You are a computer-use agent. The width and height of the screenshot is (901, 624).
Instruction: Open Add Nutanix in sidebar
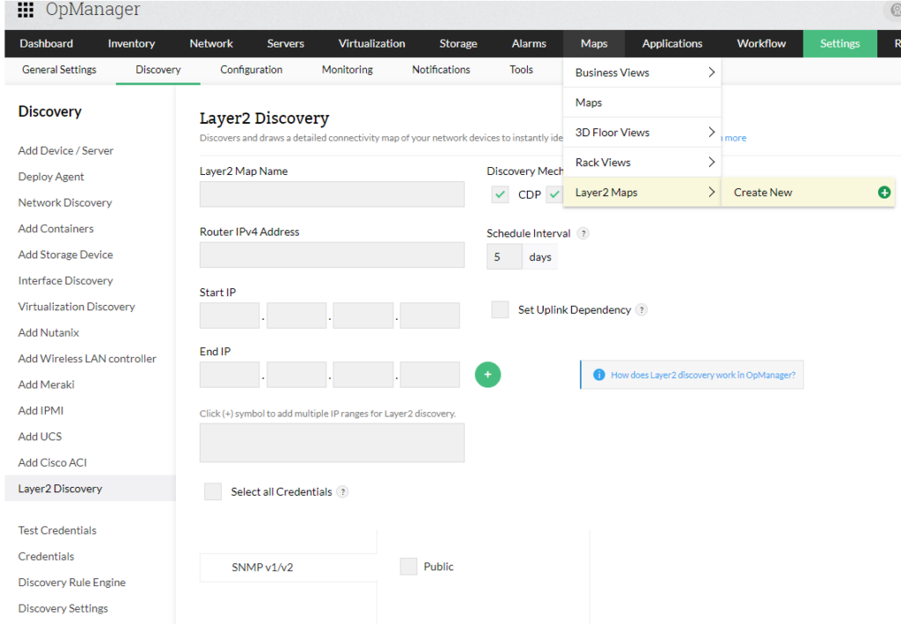coord(48,332)
